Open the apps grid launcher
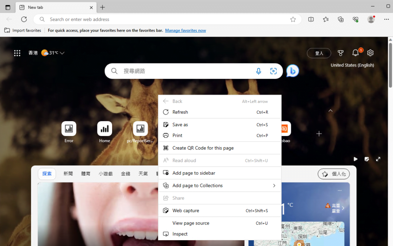The image size is (393, 246). (x=17, y=53)
